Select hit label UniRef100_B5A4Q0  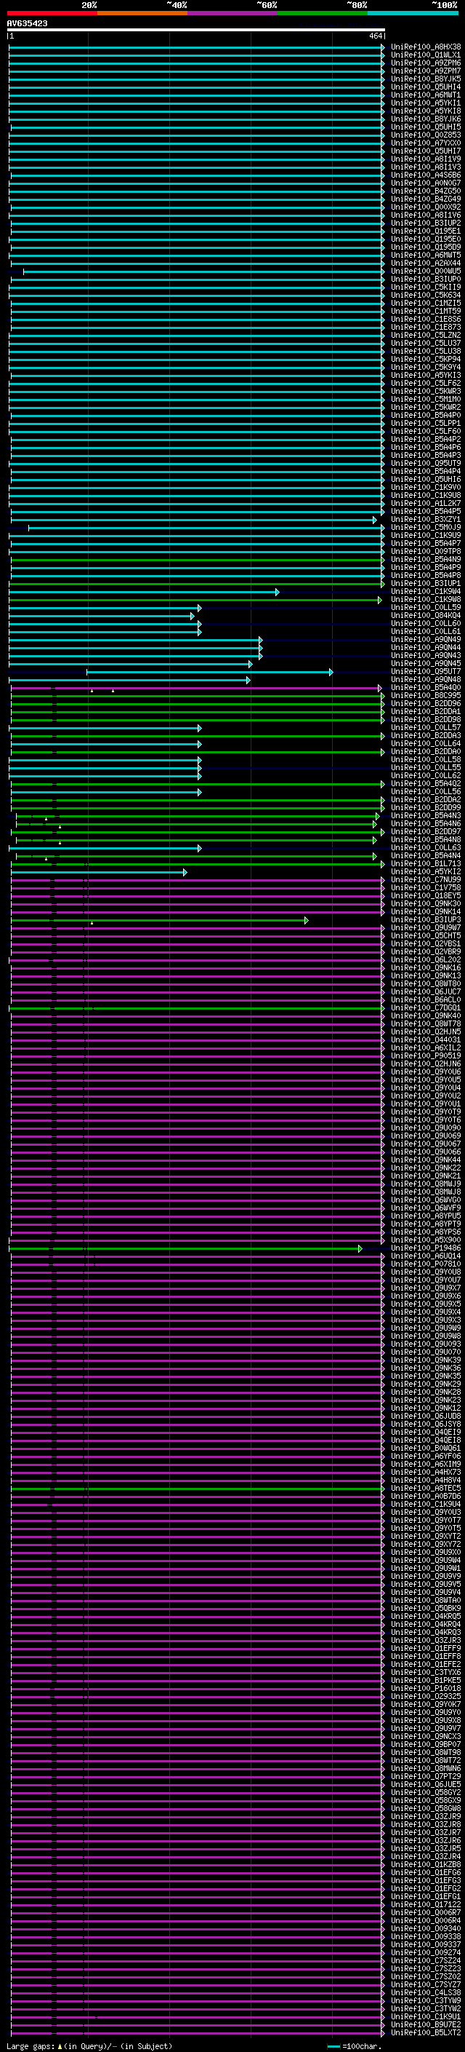[x=426, y=687]
